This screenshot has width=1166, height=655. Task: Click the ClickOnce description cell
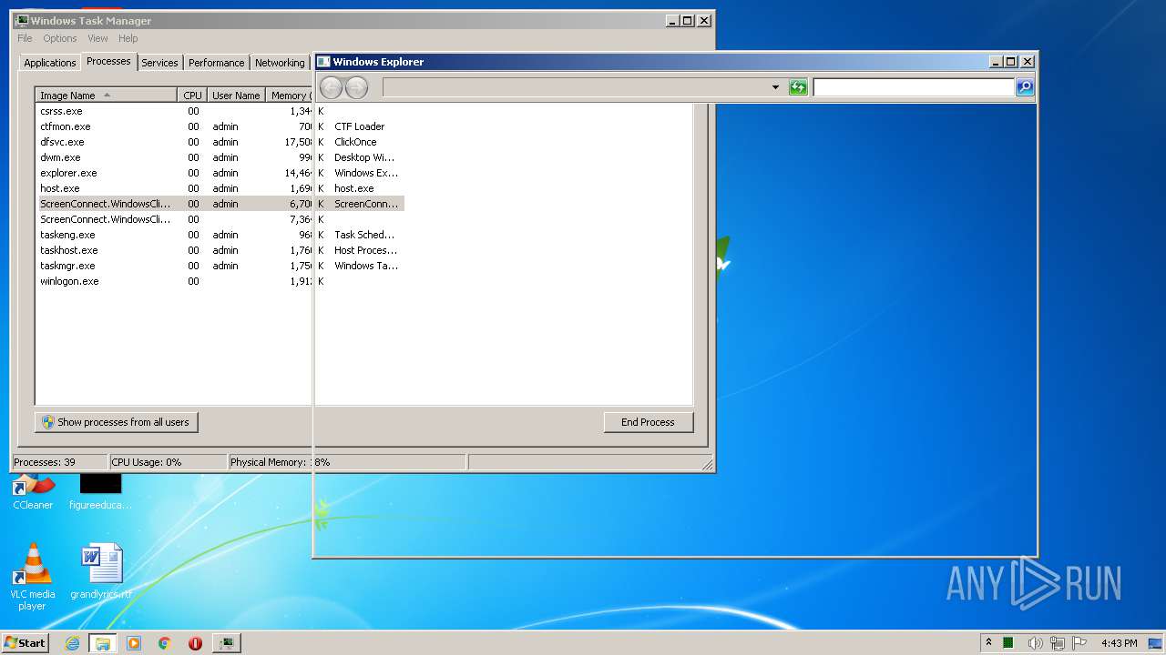click(x=356, y=142)
